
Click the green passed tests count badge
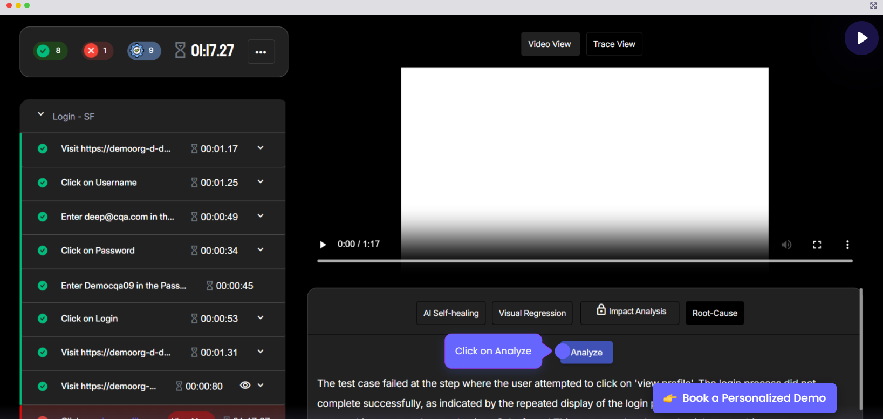pyautogui.click(x=50, y=51)
